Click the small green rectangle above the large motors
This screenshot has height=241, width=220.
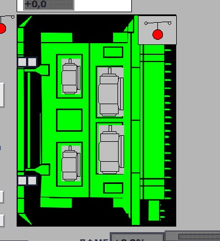pos(113,52)
